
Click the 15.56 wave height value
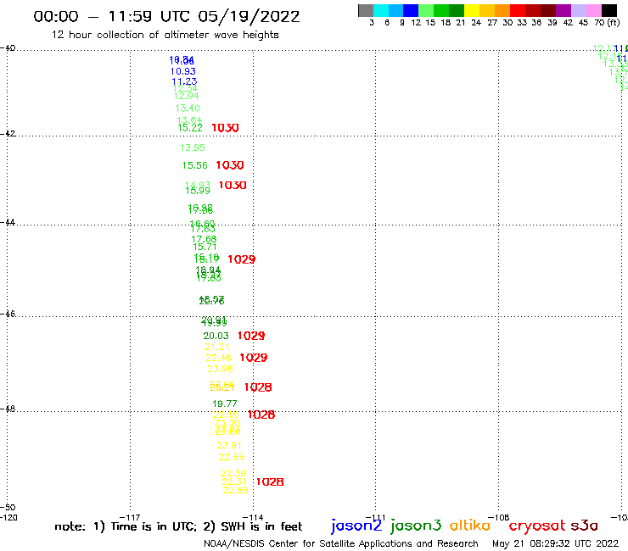(195, 165)
